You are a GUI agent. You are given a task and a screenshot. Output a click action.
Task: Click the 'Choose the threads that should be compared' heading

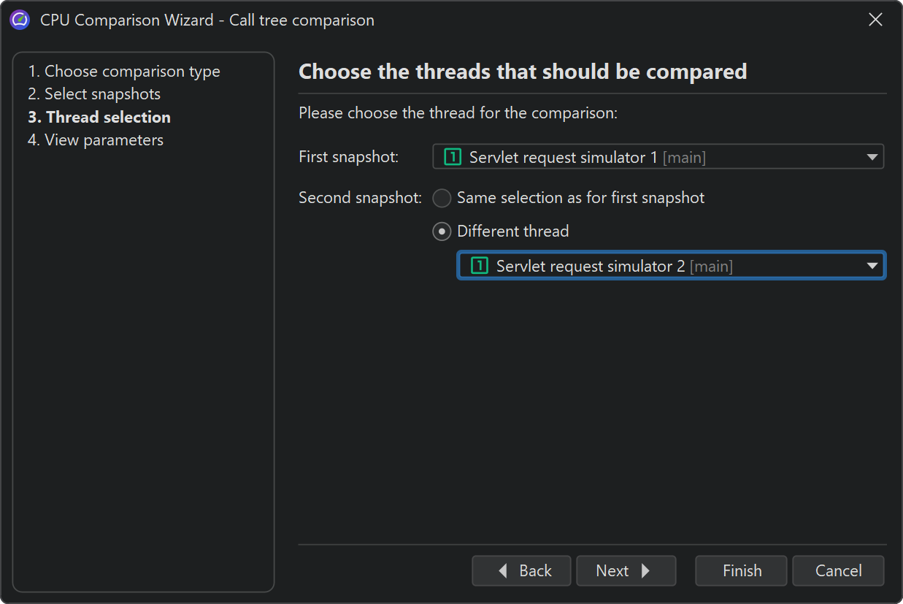(523, 72)
